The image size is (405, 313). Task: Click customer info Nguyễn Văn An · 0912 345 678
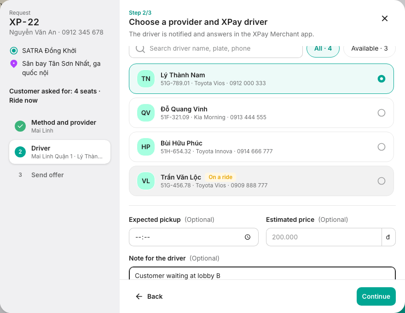point(56,32)
